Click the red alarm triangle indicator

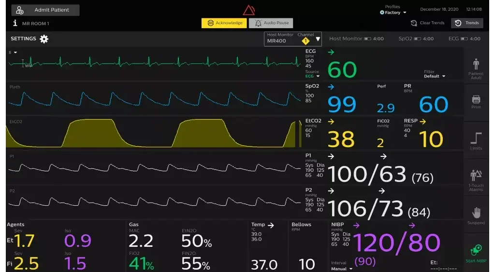click(248, 10)
